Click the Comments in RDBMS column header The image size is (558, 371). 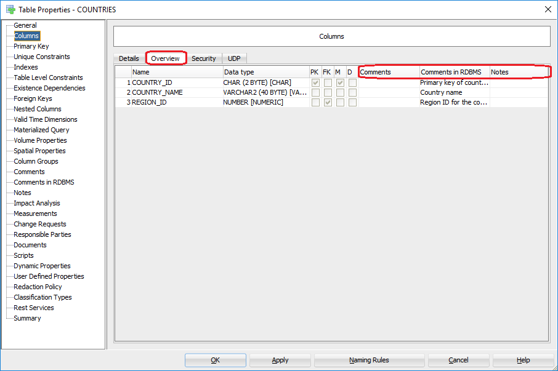point(454,72)
